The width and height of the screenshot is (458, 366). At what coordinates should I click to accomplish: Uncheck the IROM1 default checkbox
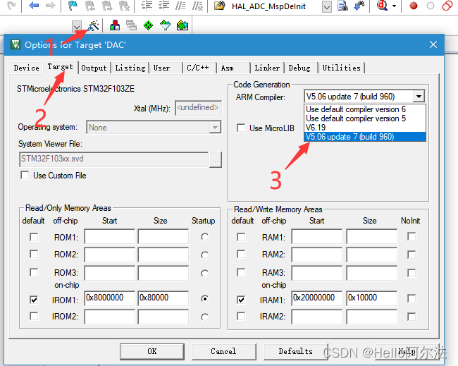point(34,300)
